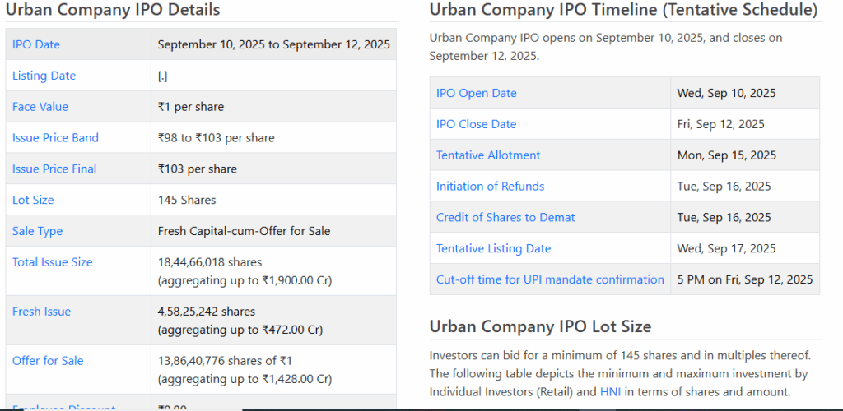Open Cut-off time for UPI mandate link
The height and width of the screenshot is (411, 843).
[550, 279]
